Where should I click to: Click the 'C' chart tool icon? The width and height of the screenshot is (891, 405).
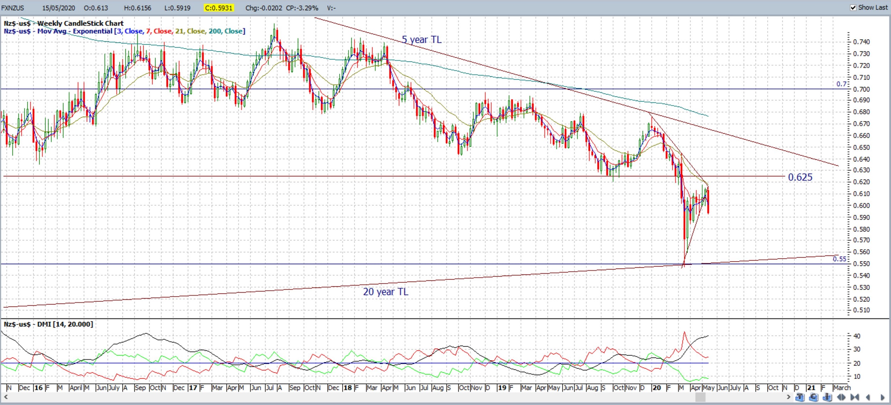click(814, 397)
